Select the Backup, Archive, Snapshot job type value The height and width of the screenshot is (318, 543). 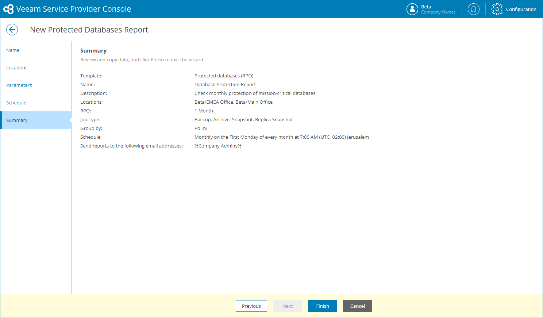coord(244,119)
